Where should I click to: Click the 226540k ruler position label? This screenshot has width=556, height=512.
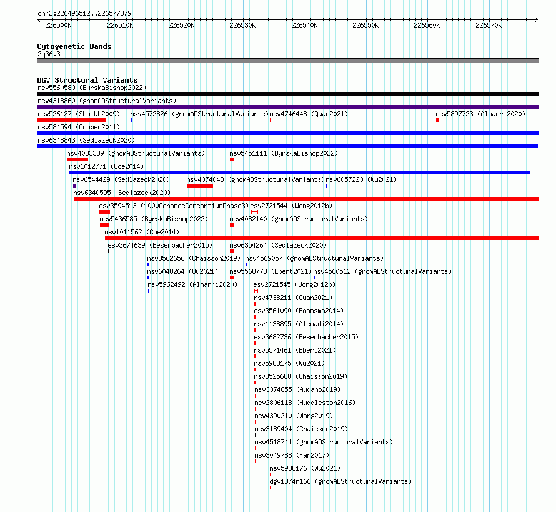(x=304, y=25)
